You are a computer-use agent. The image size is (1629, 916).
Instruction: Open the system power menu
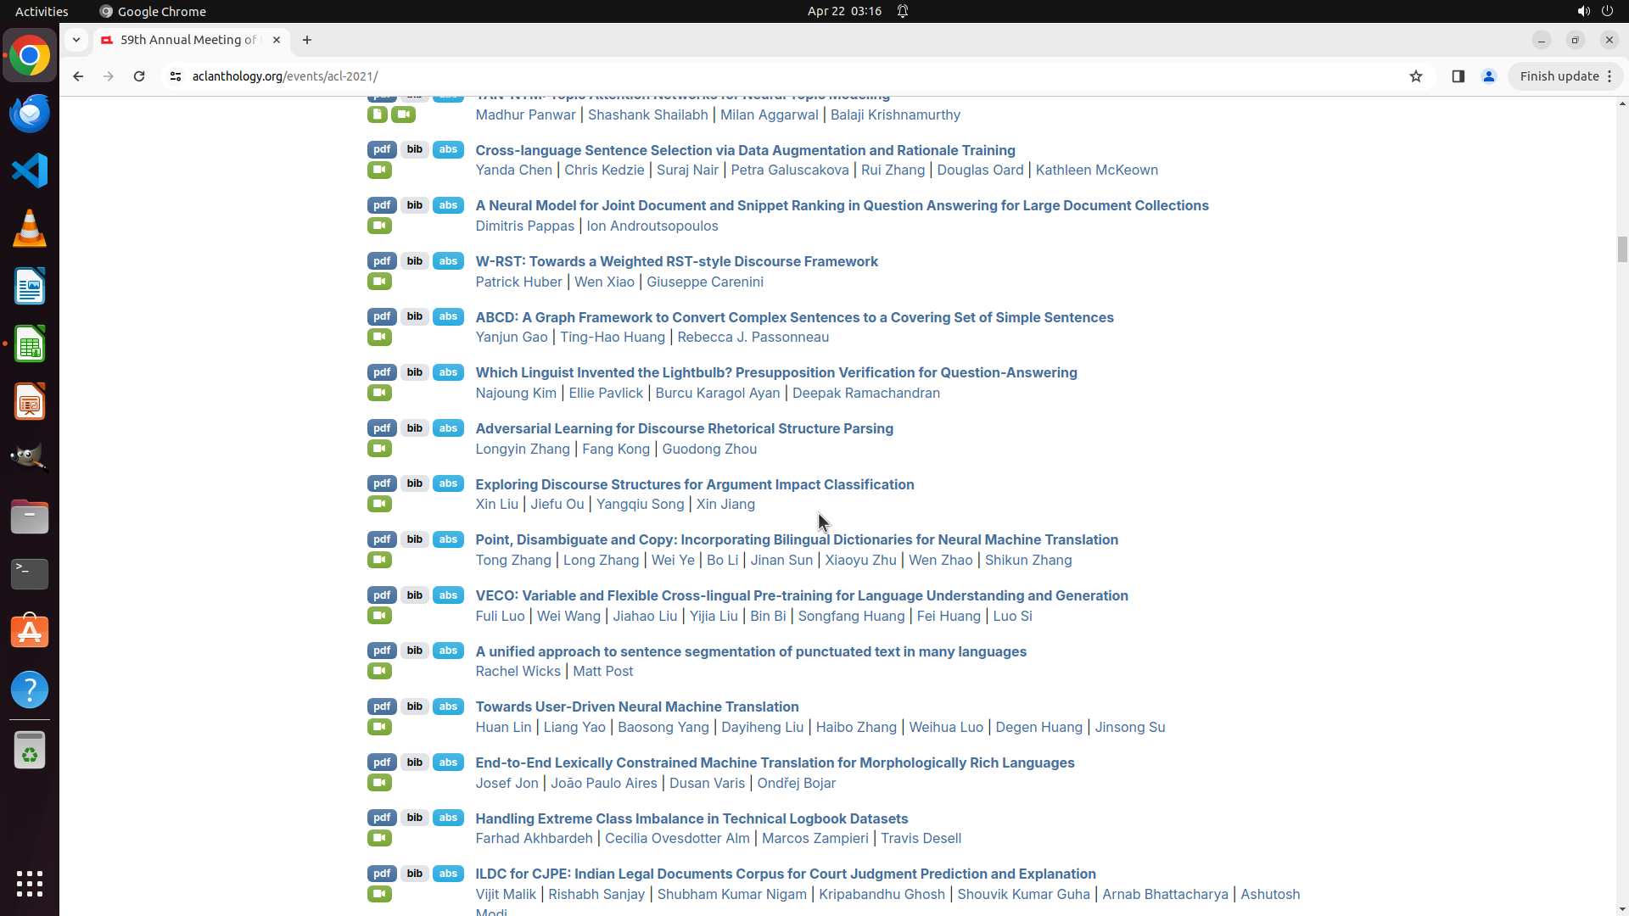tap(1607, 11)
